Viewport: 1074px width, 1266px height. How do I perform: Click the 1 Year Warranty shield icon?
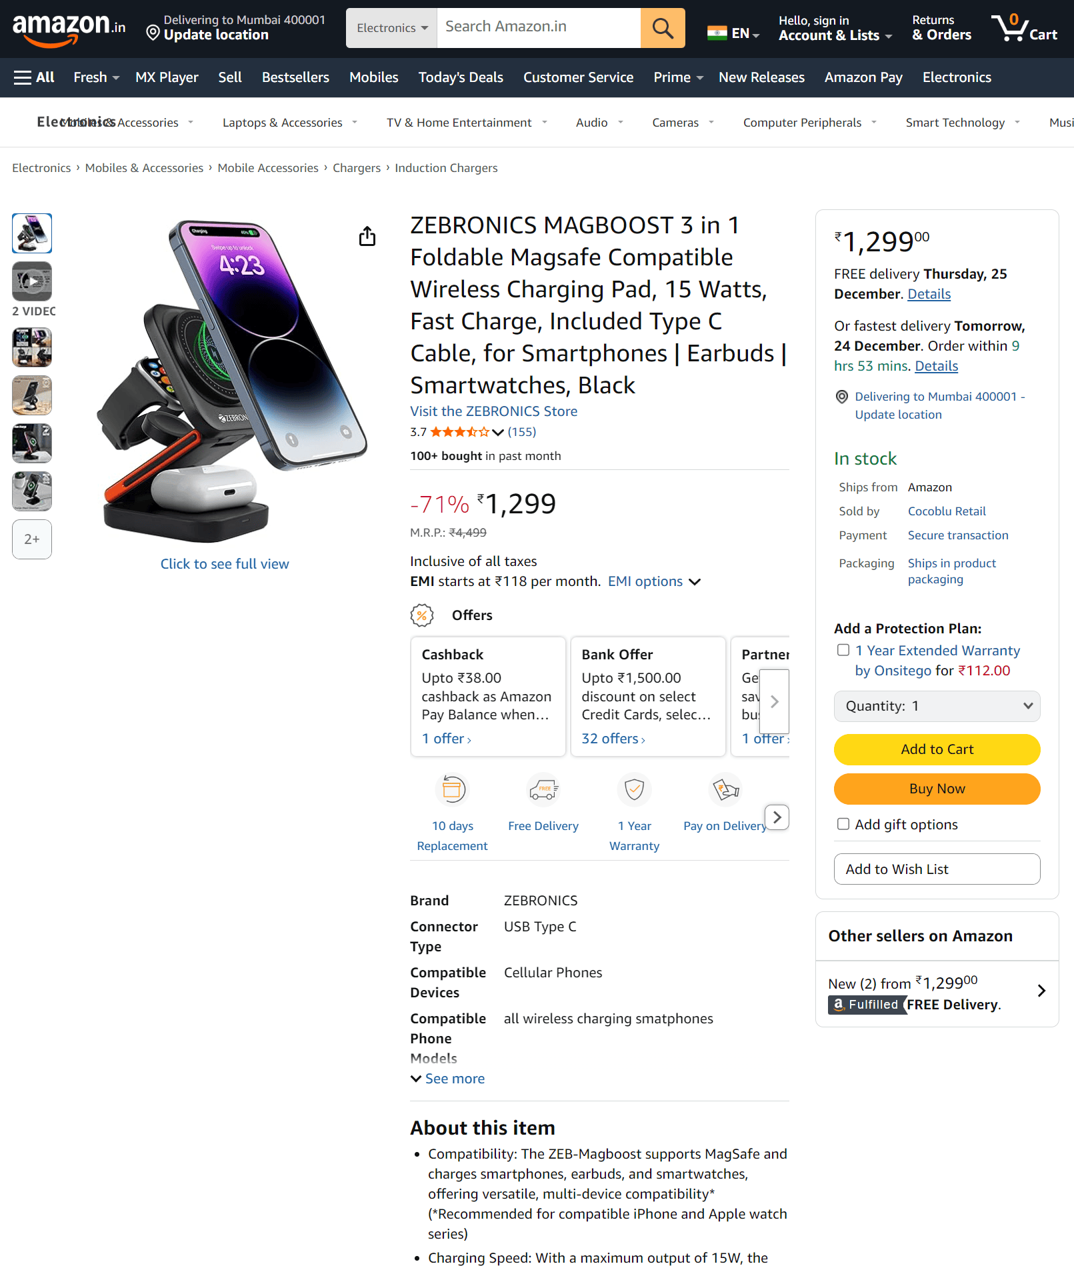[634, 790]
